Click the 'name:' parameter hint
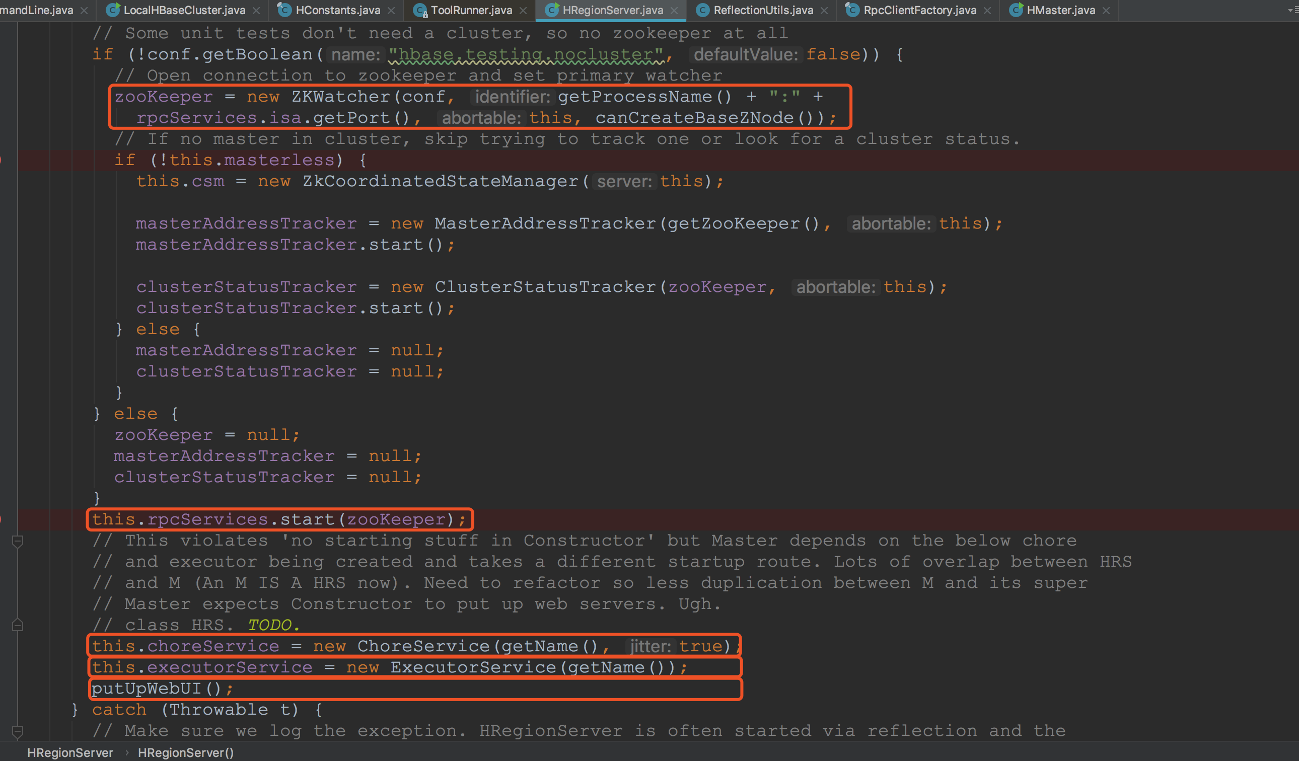Screen dimensions: 1299x761 [x=355, y=55]
